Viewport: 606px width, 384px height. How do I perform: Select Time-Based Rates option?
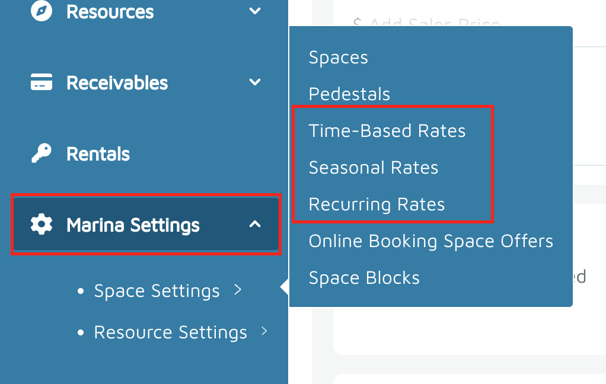coord(387,130)
